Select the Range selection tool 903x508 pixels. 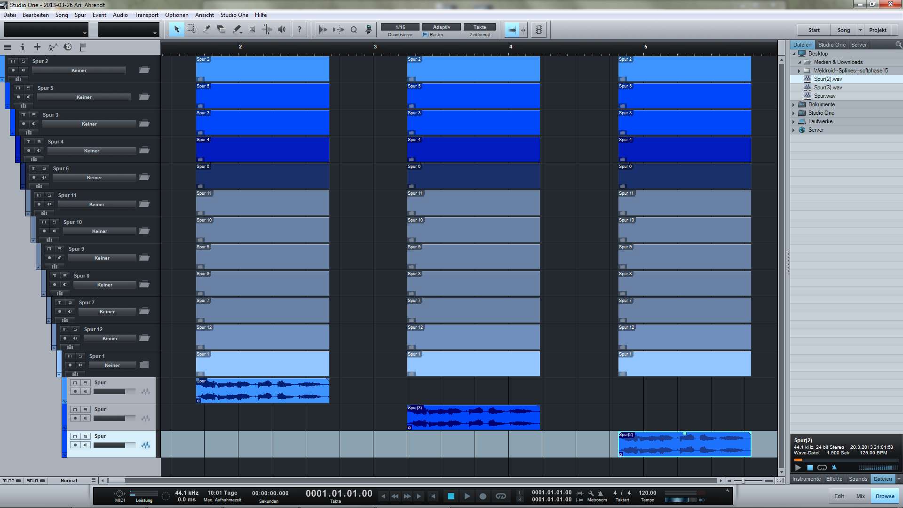(x=191, y=30)
